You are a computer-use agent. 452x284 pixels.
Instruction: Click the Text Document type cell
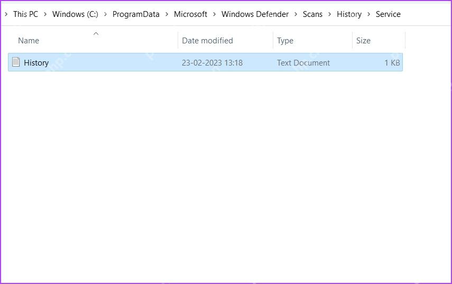click(303, 63)
